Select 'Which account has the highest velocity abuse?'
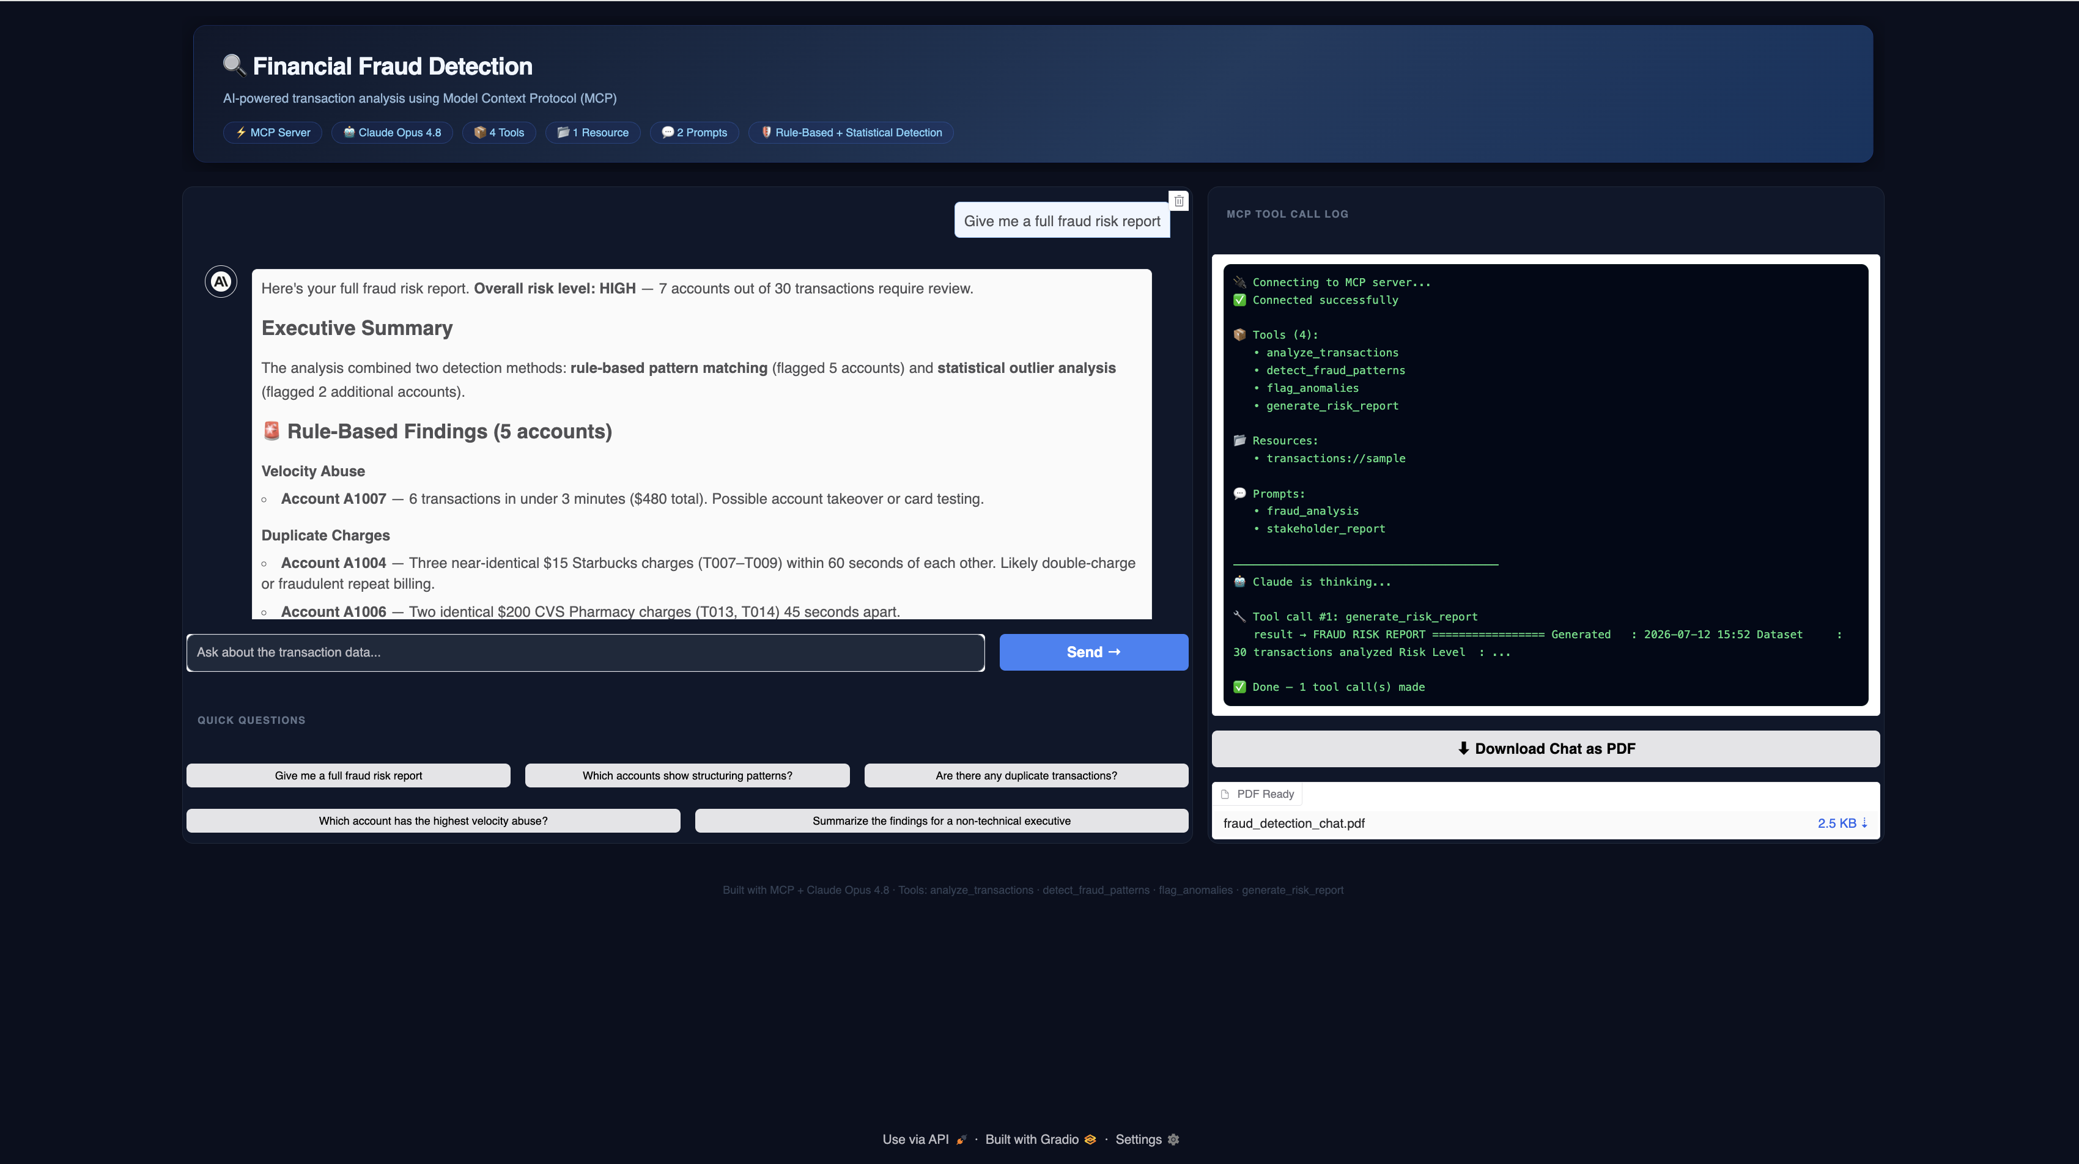Viewport: 2079px width, 1164px height. coord(434,820)
